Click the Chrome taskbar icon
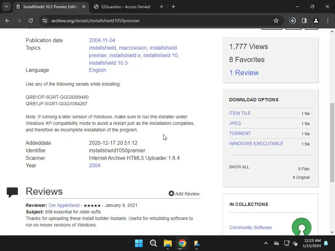The image size is (335, 251). click(182, 243)
